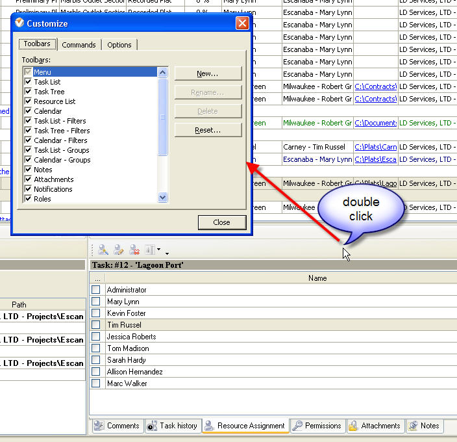Click the New... button

tap(208, 73)
